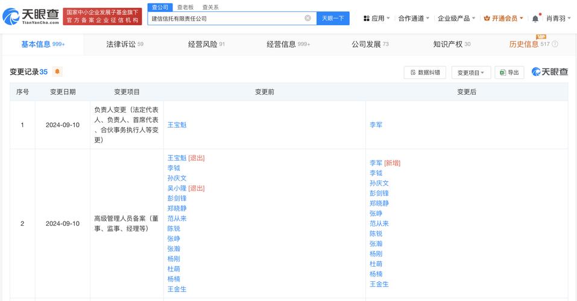Open 王金生 link in 变更后 column
This screenshot has height=301, width=577.
point(379,284)
